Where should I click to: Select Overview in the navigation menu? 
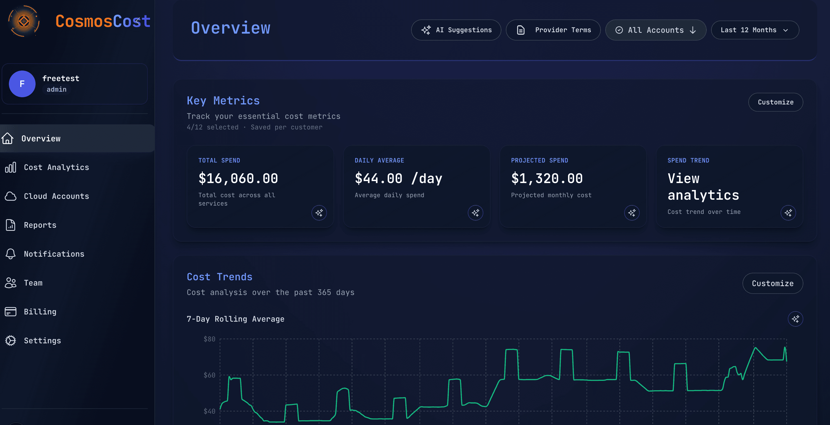[x=41, y=138]
